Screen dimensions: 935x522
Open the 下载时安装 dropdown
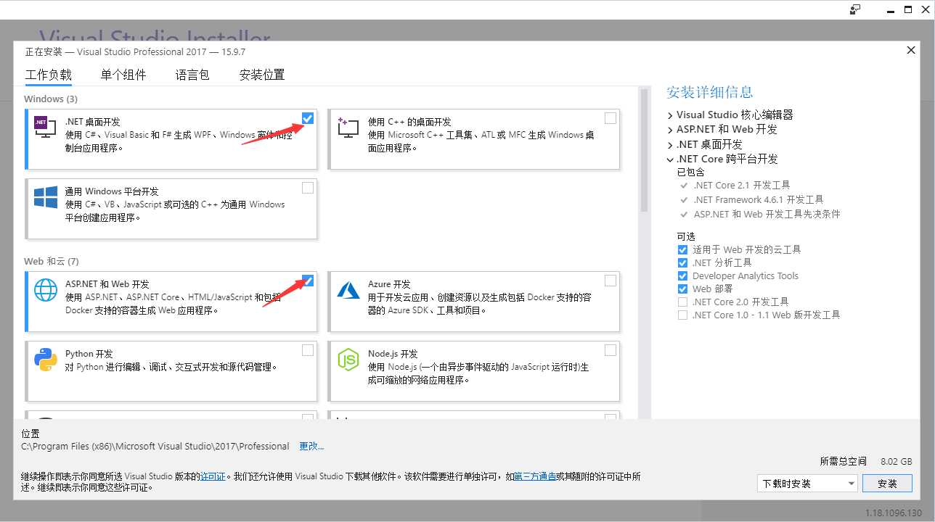click(807, 484)
